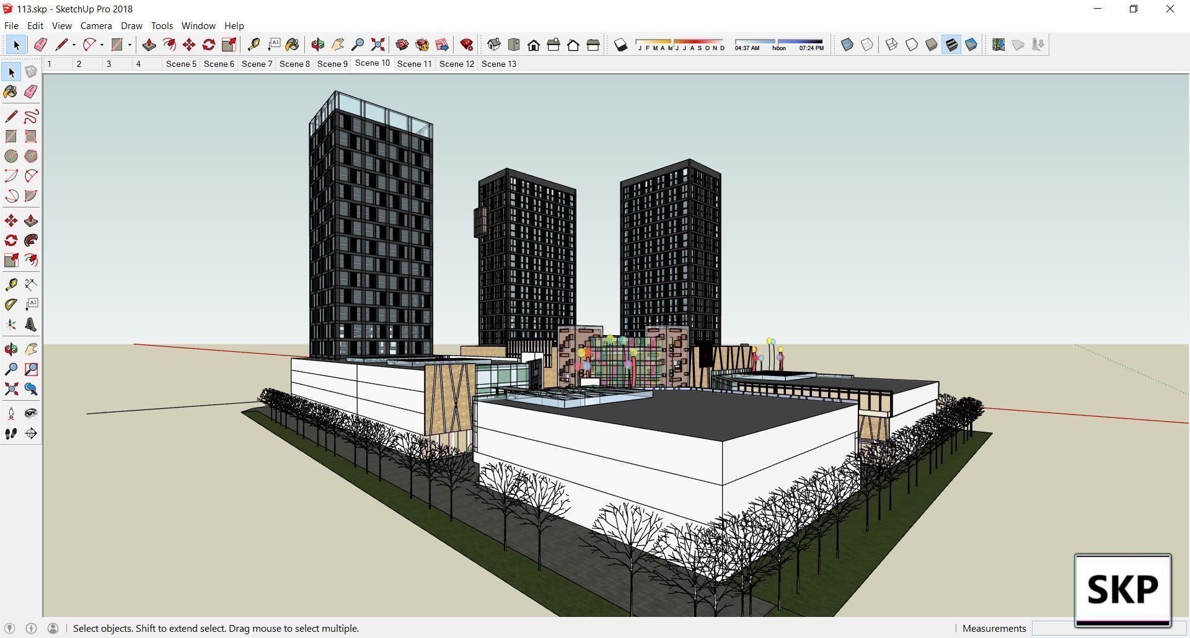Switch to Scene 5 tab
Viewport: 1190px width, 638px height.
(181, 64)
